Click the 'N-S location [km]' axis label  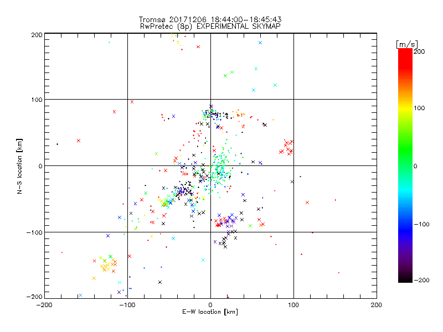19,166
